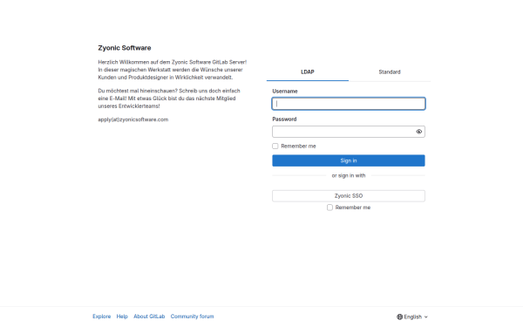Click the Zyonic Software heading
The width and height of the screenshot is (523, 327).
[125, 48]
